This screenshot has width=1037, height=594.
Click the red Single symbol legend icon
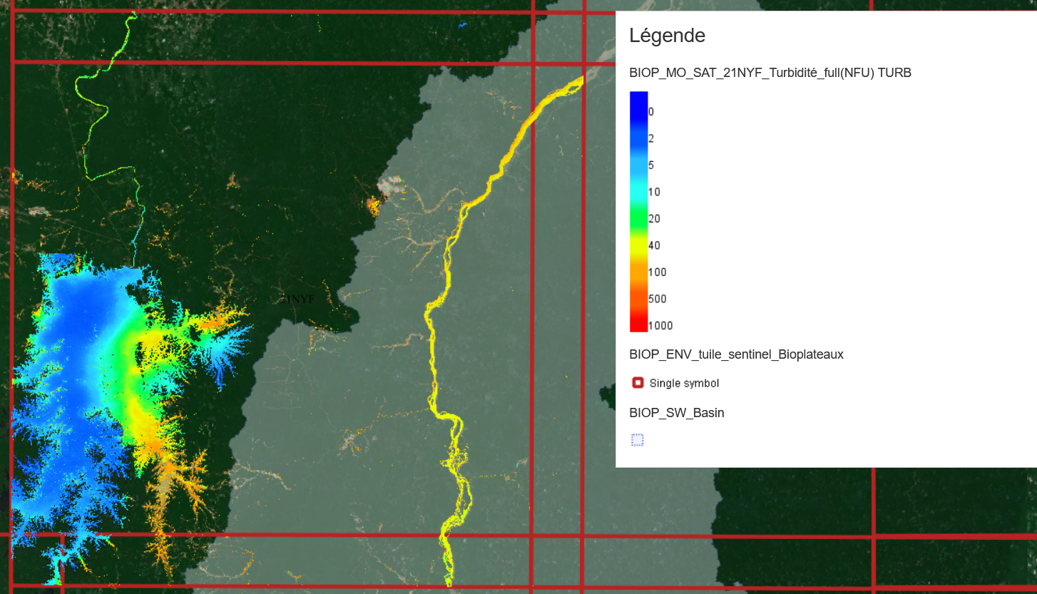click(x=638, y=383)
